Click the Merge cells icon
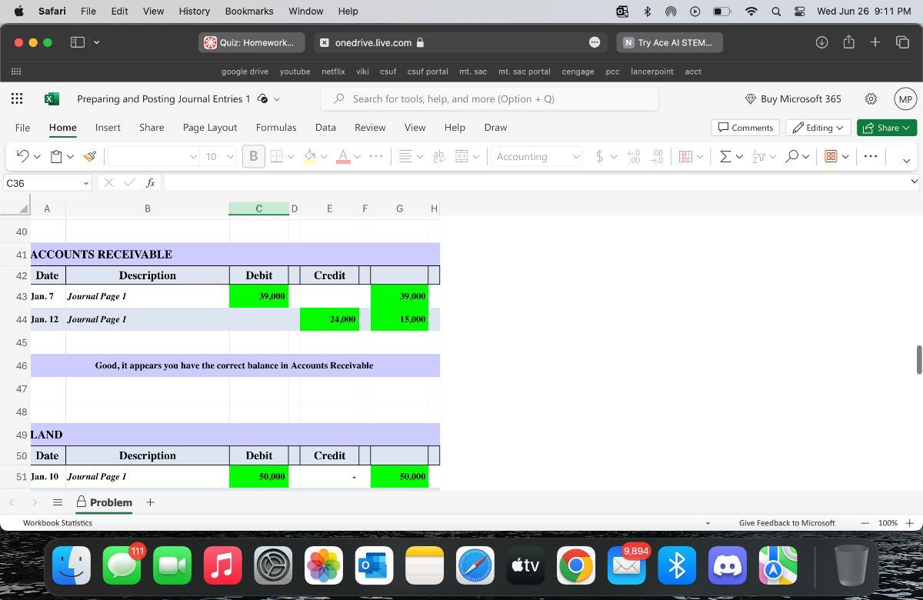Viewport: 923px width, 600px height. click(462, 156)
